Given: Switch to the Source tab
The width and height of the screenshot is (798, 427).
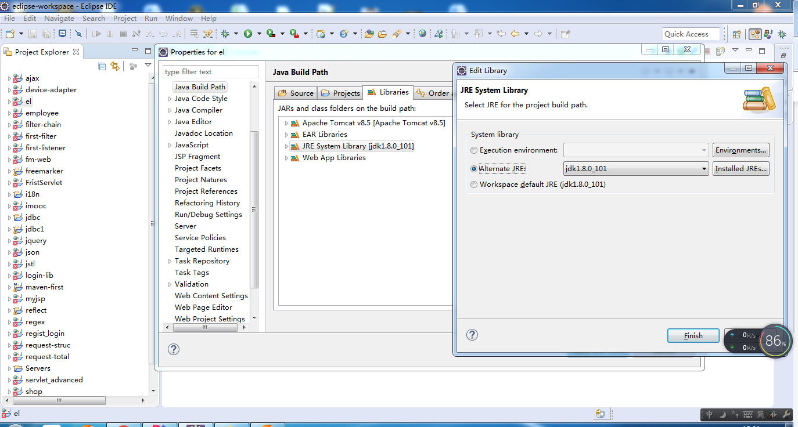Looking at the screenshot, I should (296, 93).
